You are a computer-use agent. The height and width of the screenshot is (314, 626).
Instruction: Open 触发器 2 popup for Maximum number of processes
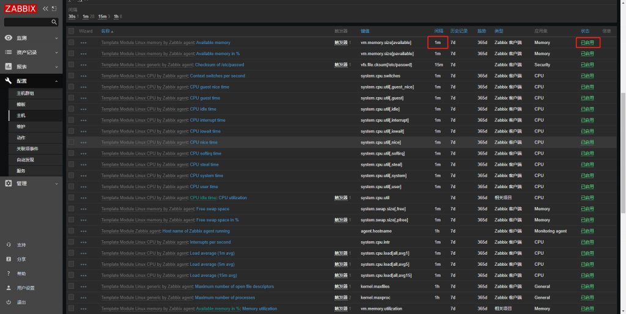coord(341,298)
